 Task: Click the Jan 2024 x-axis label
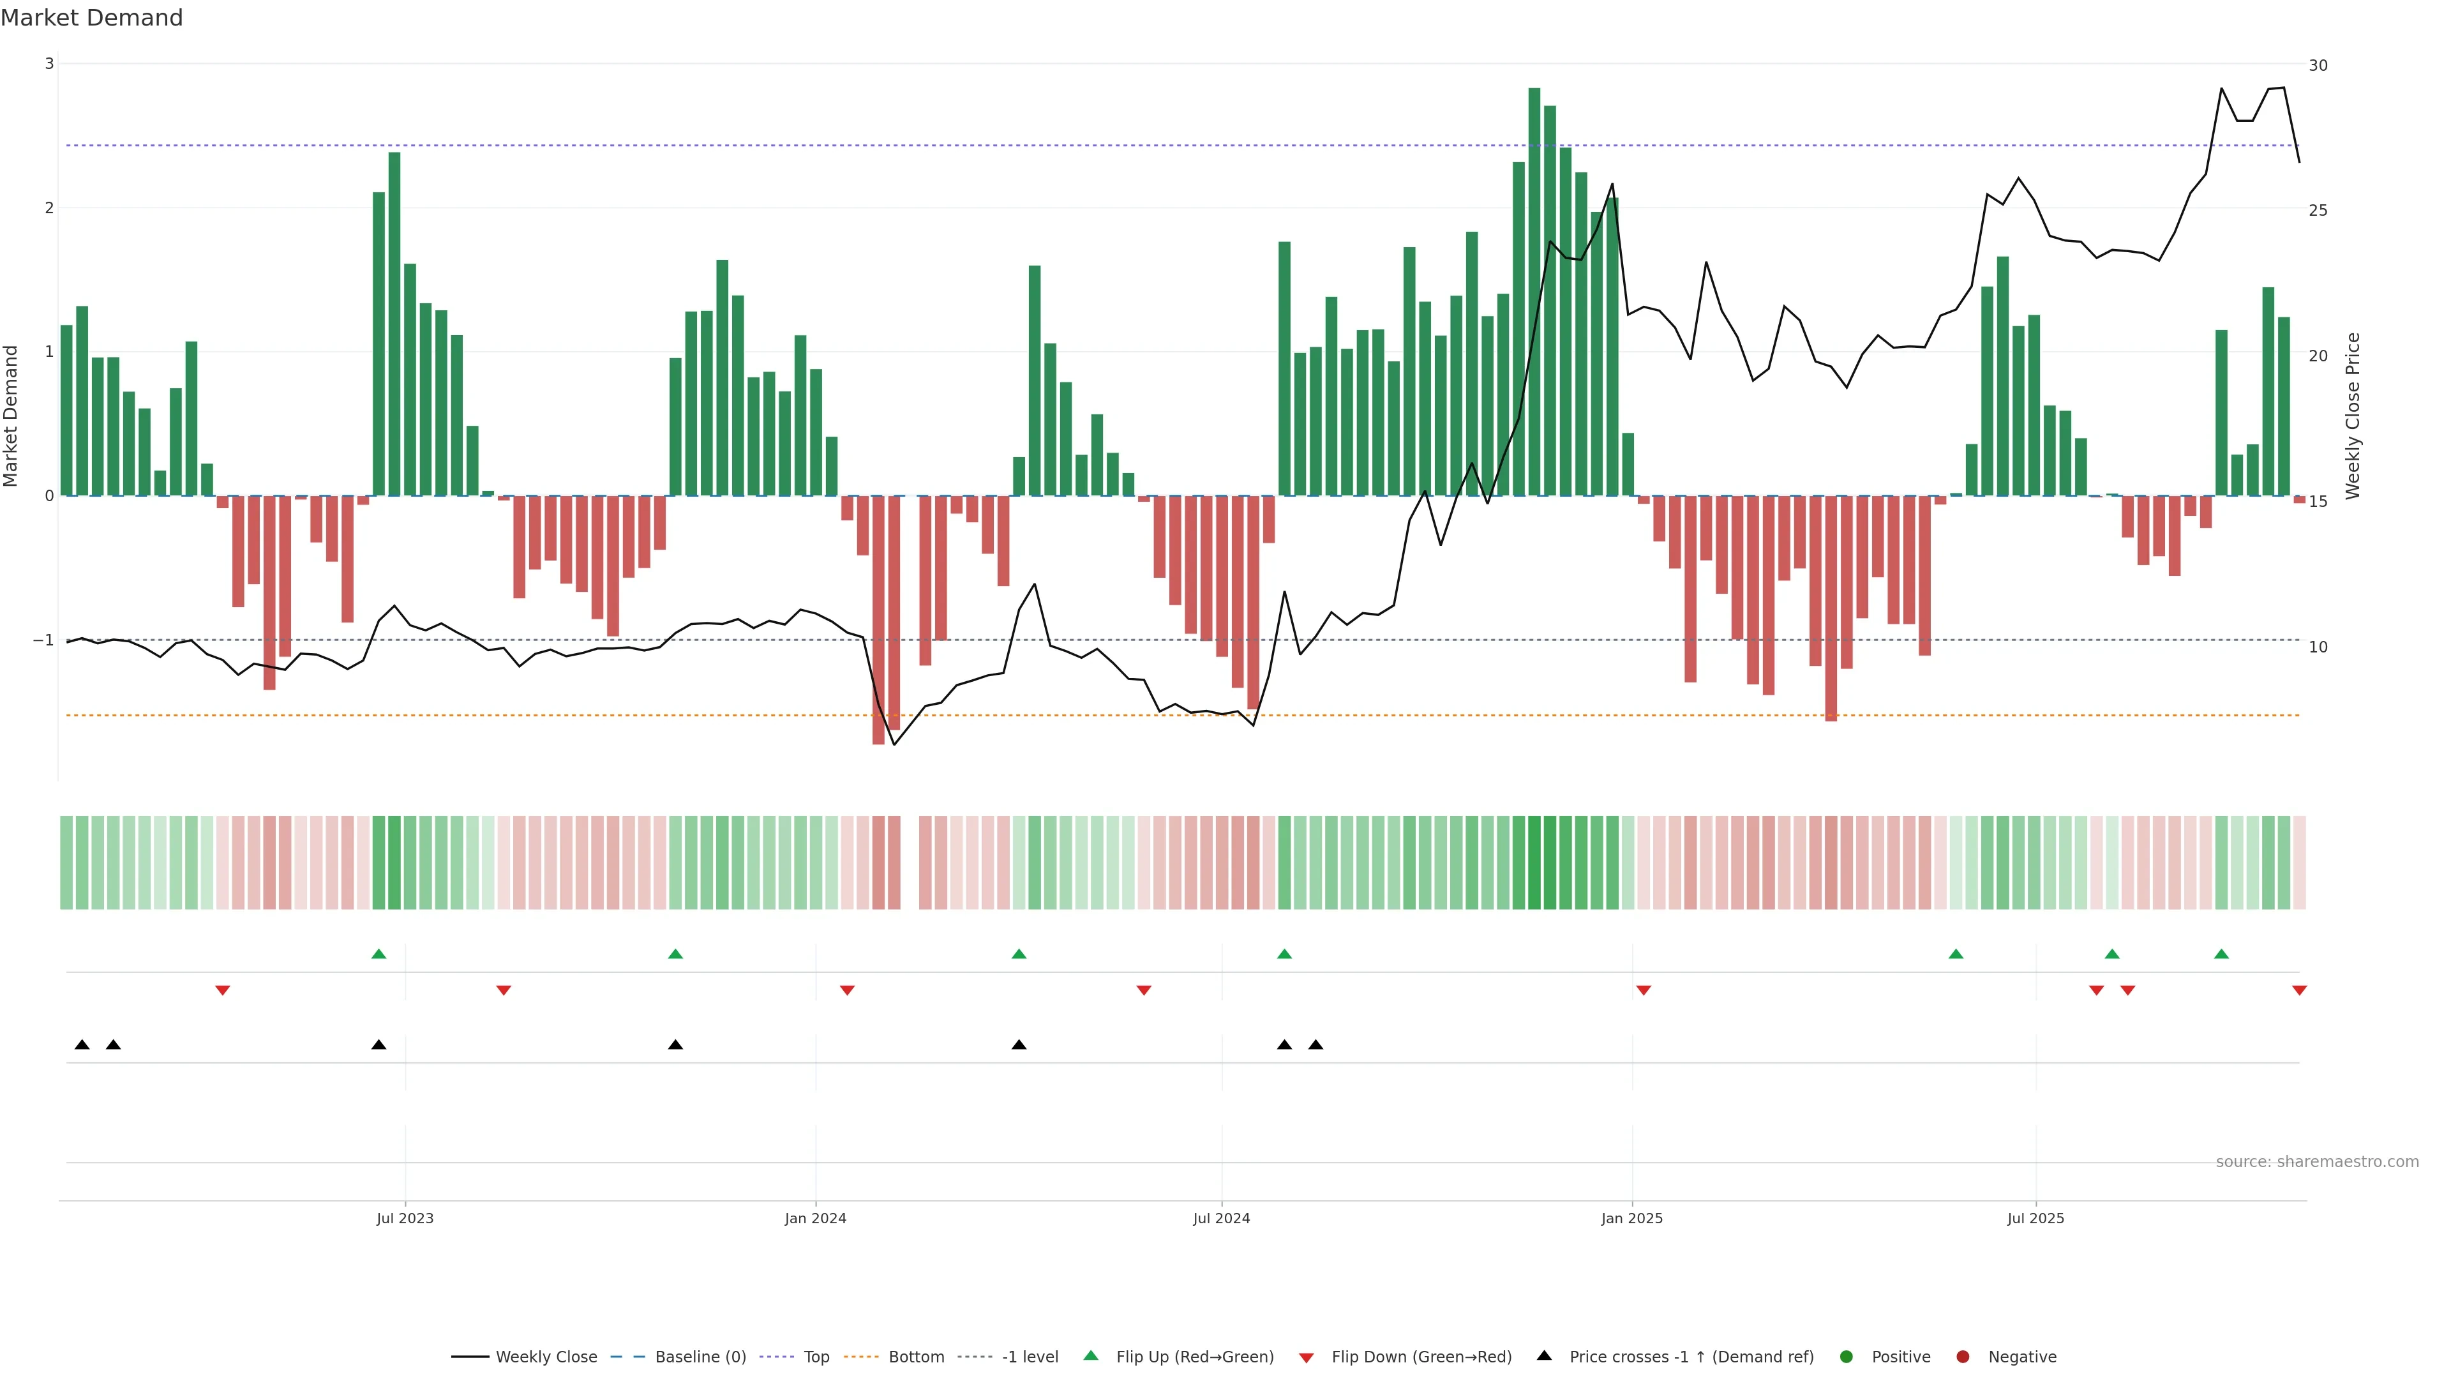pyautogui.click(x=816, y=1218)
